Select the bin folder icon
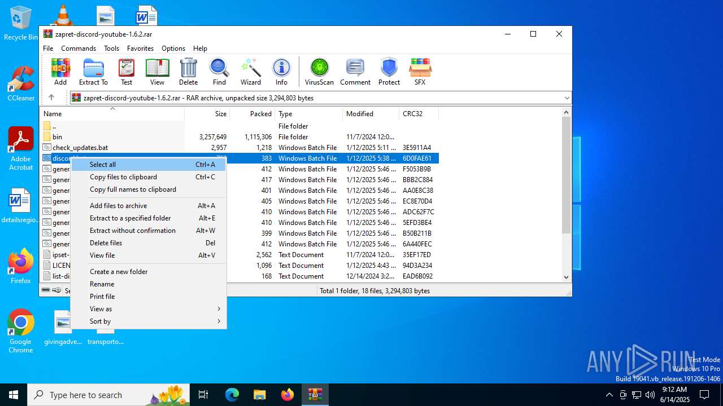The image size is (723, 406). tap(47, 136)
